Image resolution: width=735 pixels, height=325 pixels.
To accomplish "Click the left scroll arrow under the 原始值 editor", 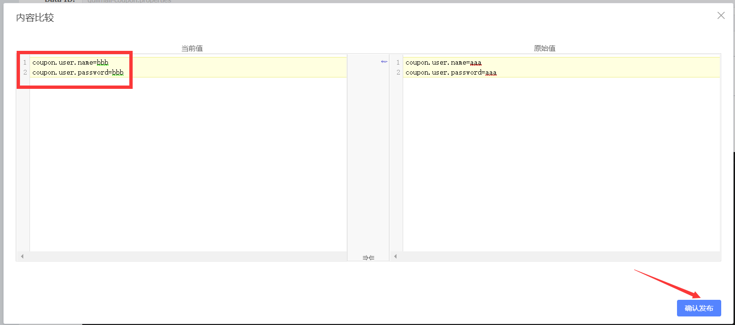I will (395, 257).
